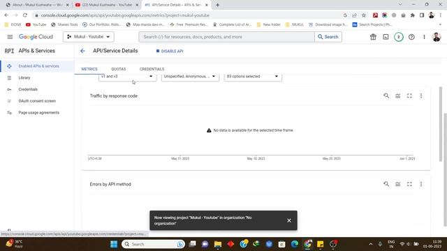The width and height of the screenshot is (447, 251).
Task: Open more options for Errors by API method
Action: click(421, 184)
